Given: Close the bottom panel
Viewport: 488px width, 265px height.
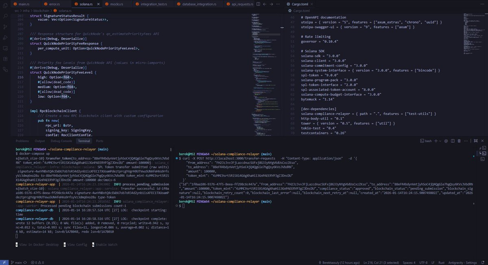Looking at the screenshot, I should click(482, 141).
